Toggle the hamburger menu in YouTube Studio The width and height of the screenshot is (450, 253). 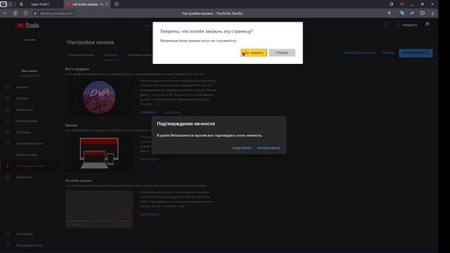point(8,25)
